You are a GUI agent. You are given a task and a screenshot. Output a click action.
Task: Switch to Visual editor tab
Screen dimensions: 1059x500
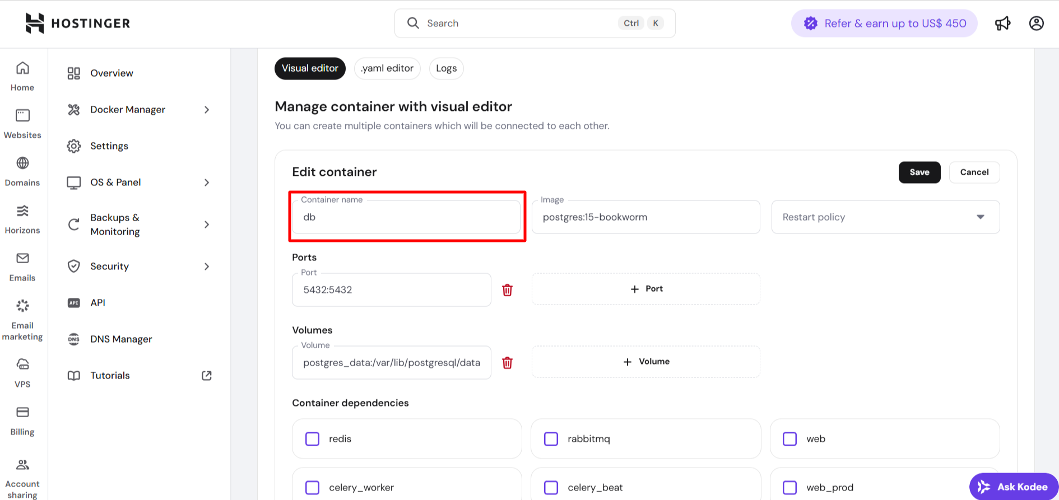click(x=310, y=68)
